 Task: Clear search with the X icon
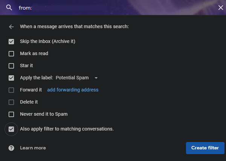[x=220, y=8]
